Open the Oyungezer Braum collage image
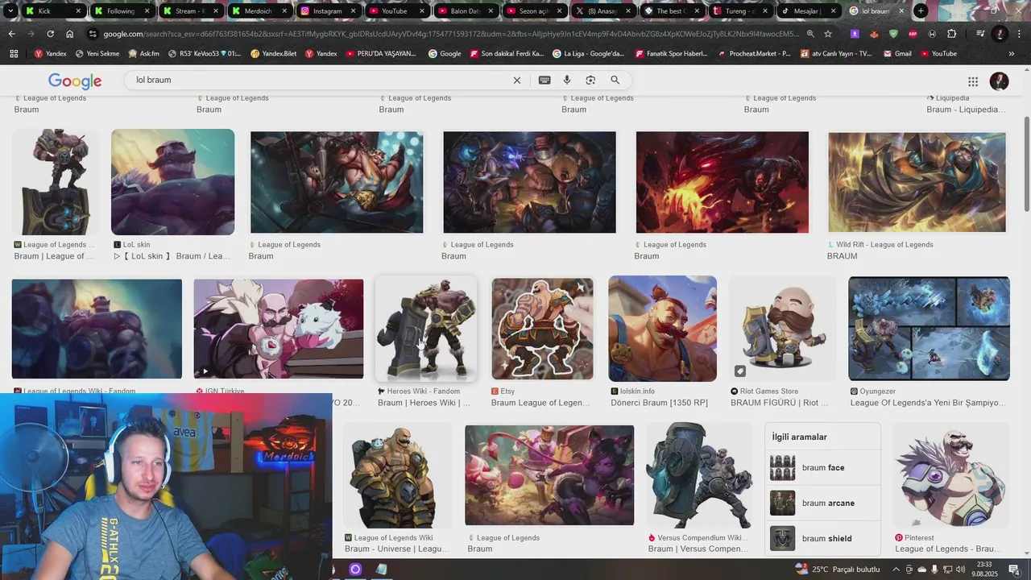Screen dimensions: 1031x580 [929, 329]
